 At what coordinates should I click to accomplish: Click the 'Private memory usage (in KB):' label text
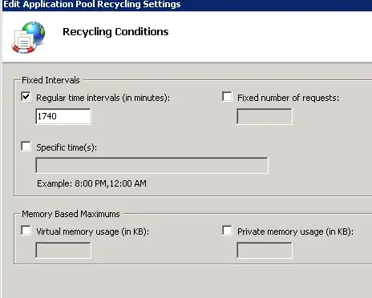(x=295, y=232)
